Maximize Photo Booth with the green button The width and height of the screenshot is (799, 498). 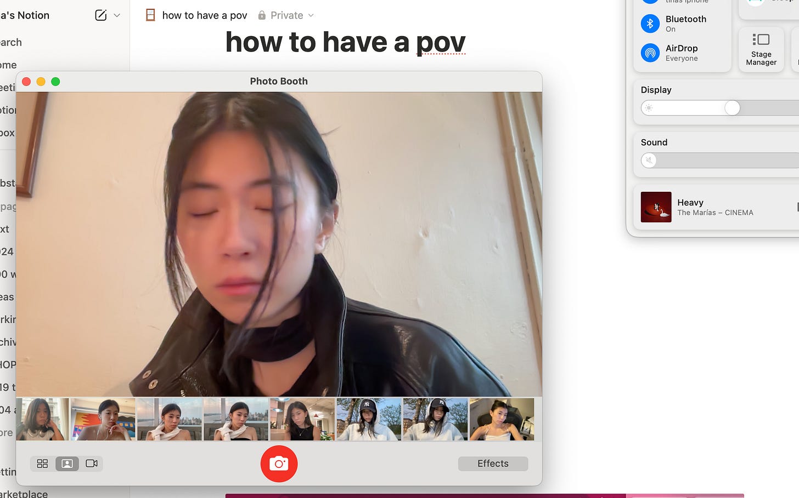55,82
